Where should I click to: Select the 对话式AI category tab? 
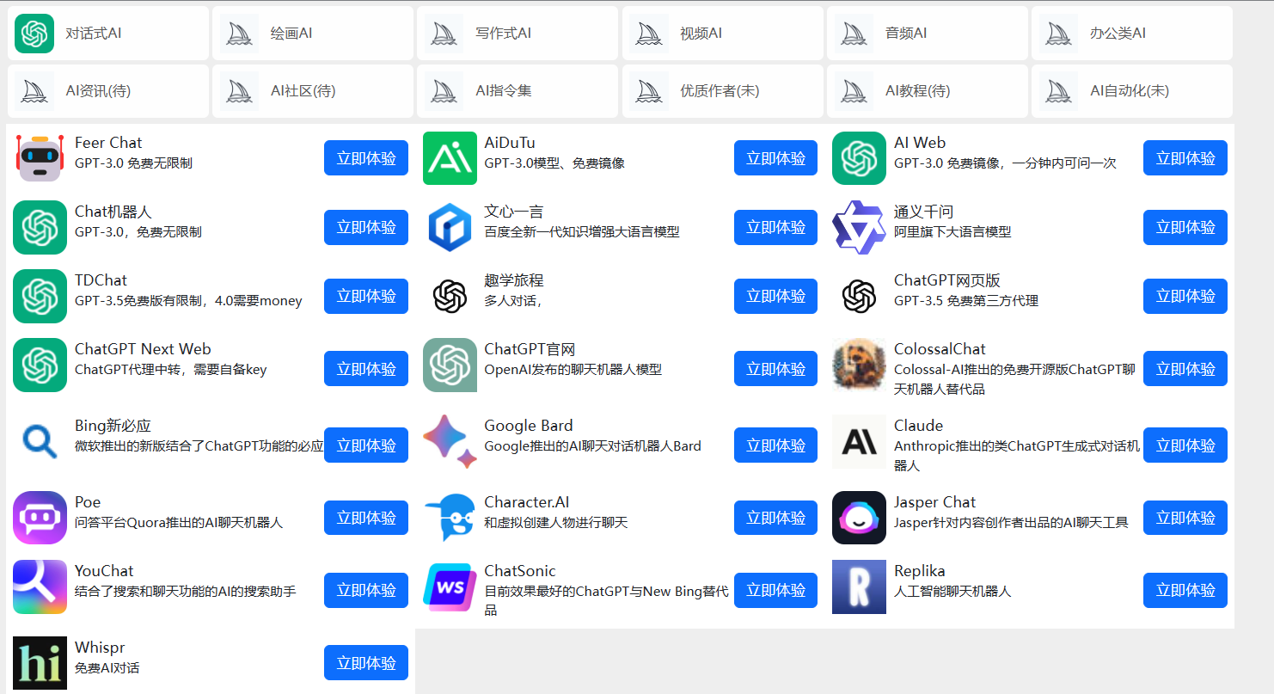pos(108,34)
